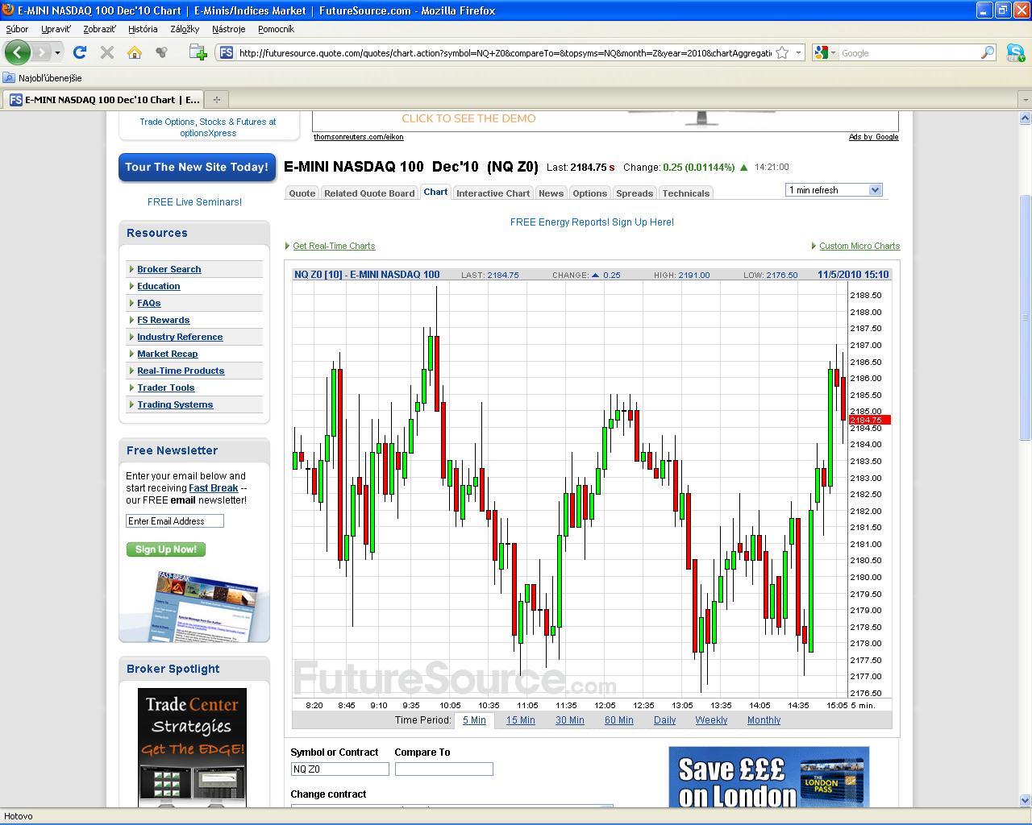Open the Spreads tab

tap(635, 193)
